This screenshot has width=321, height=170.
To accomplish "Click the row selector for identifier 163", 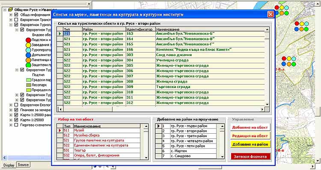I will point(60,33).
